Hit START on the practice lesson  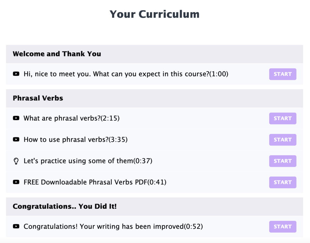pyautogui.click(x=283, y=161)
